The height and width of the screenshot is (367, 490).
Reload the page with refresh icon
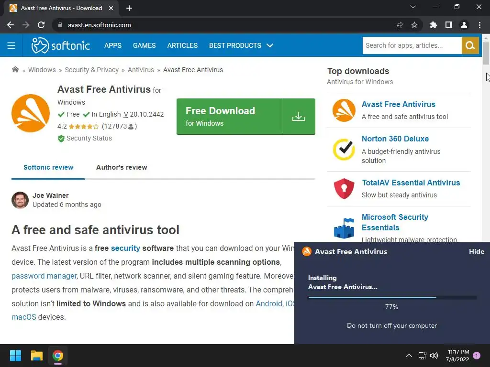(41, 25)
